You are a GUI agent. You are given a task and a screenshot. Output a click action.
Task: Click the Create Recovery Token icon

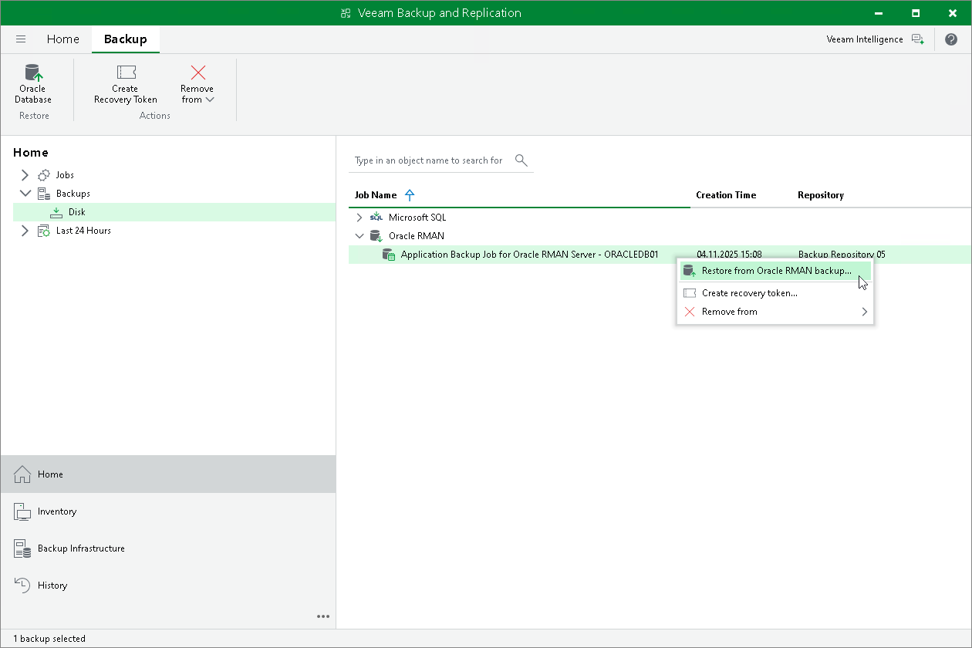coord(125,75)
